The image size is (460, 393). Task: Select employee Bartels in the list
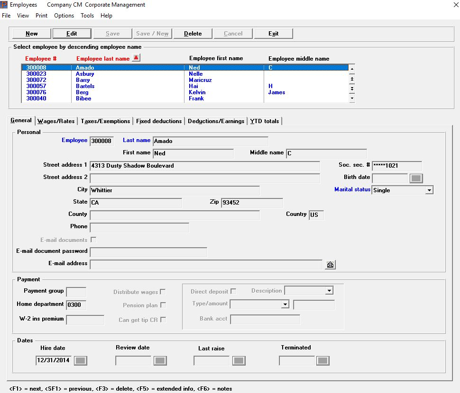85,86
